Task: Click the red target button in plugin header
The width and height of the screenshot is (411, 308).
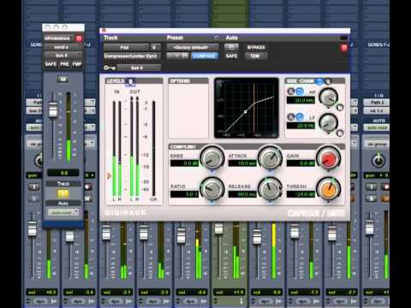Action: (344, 48)
